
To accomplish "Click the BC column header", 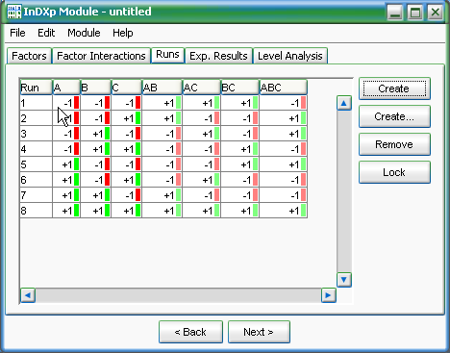I will click(239, 88).
